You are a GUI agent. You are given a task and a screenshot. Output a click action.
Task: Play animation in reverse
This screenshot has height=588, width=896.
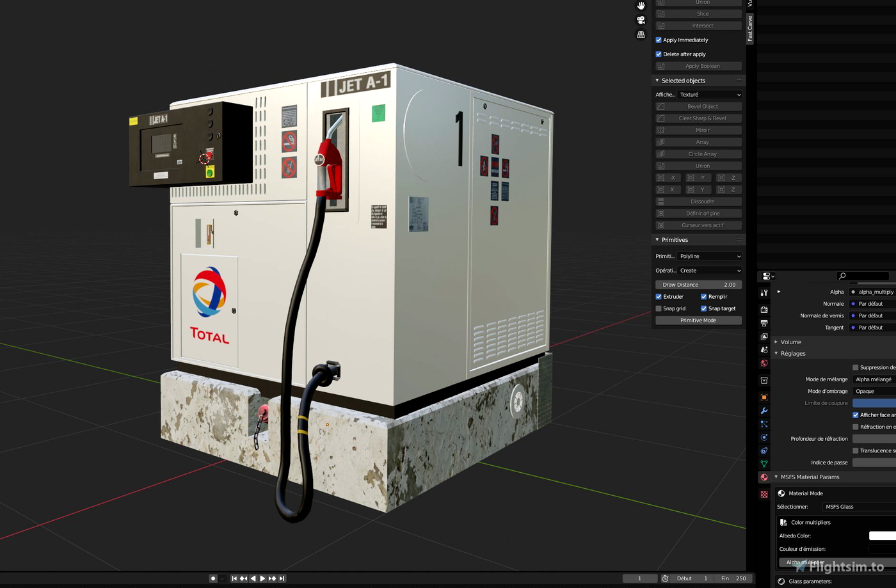(253, 578)
